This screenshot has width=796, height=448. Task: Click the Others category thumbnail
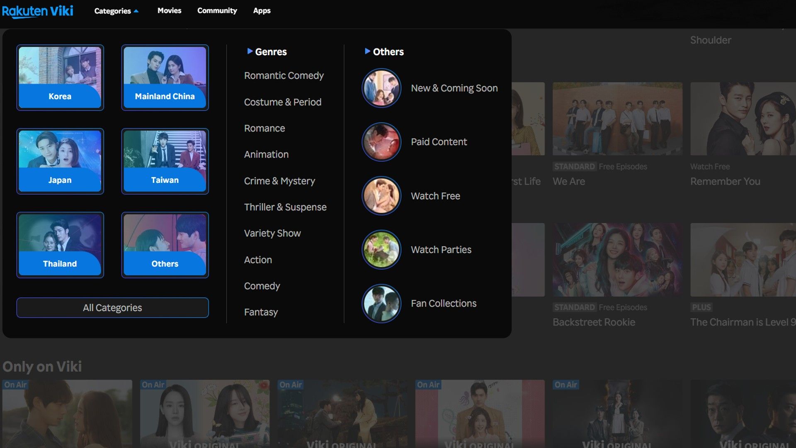165,244
